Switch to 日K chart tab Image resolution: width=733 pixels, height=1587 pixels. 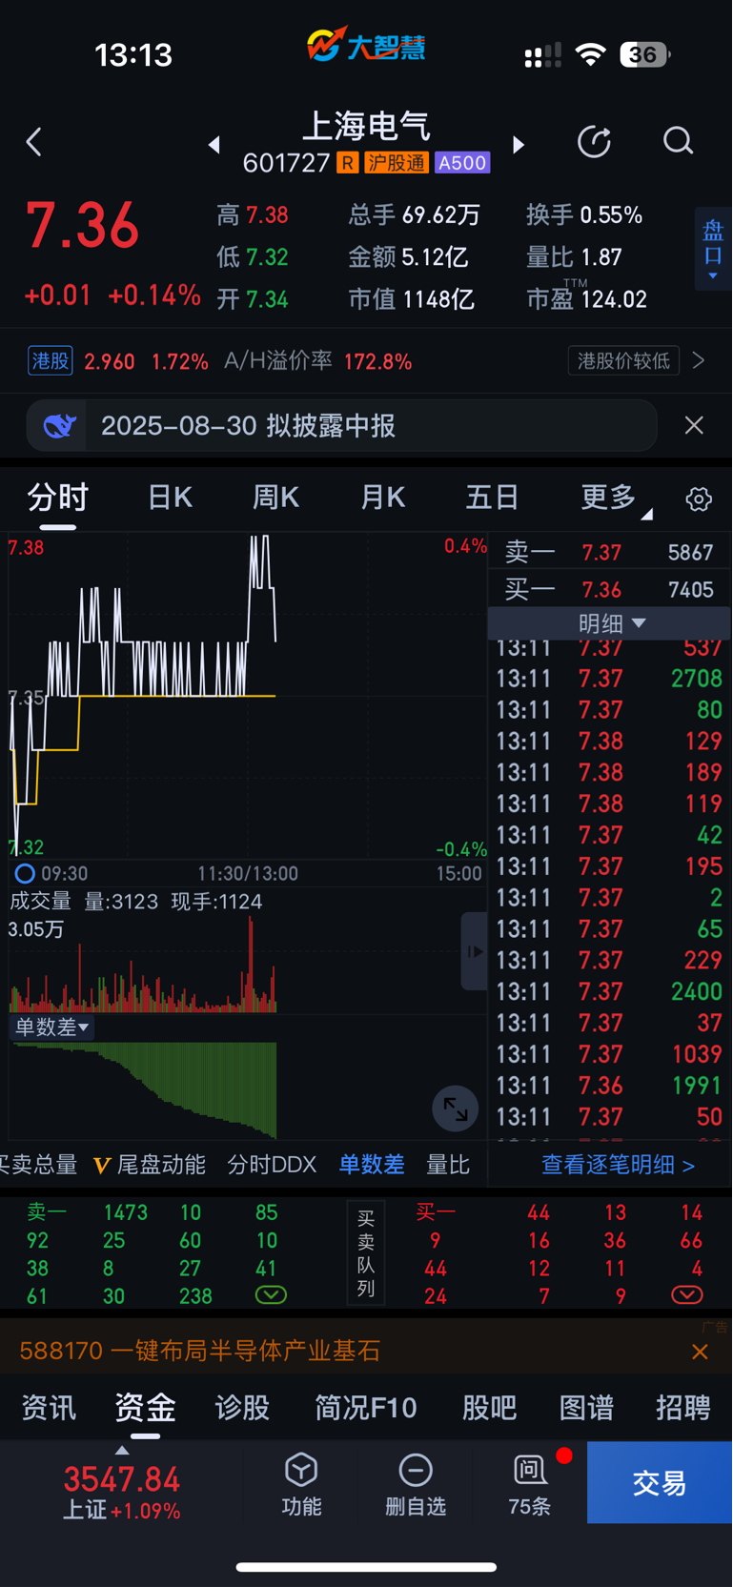click(171, 498)
